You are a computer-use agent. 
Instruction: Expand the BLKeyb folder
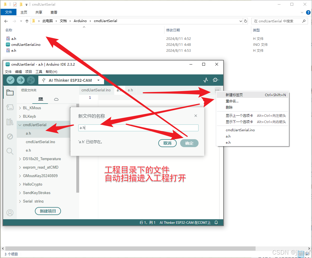click(x=20, y=117)
